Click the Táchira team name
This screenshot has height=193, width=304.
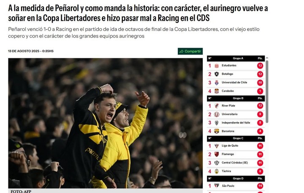coord(226,171)
